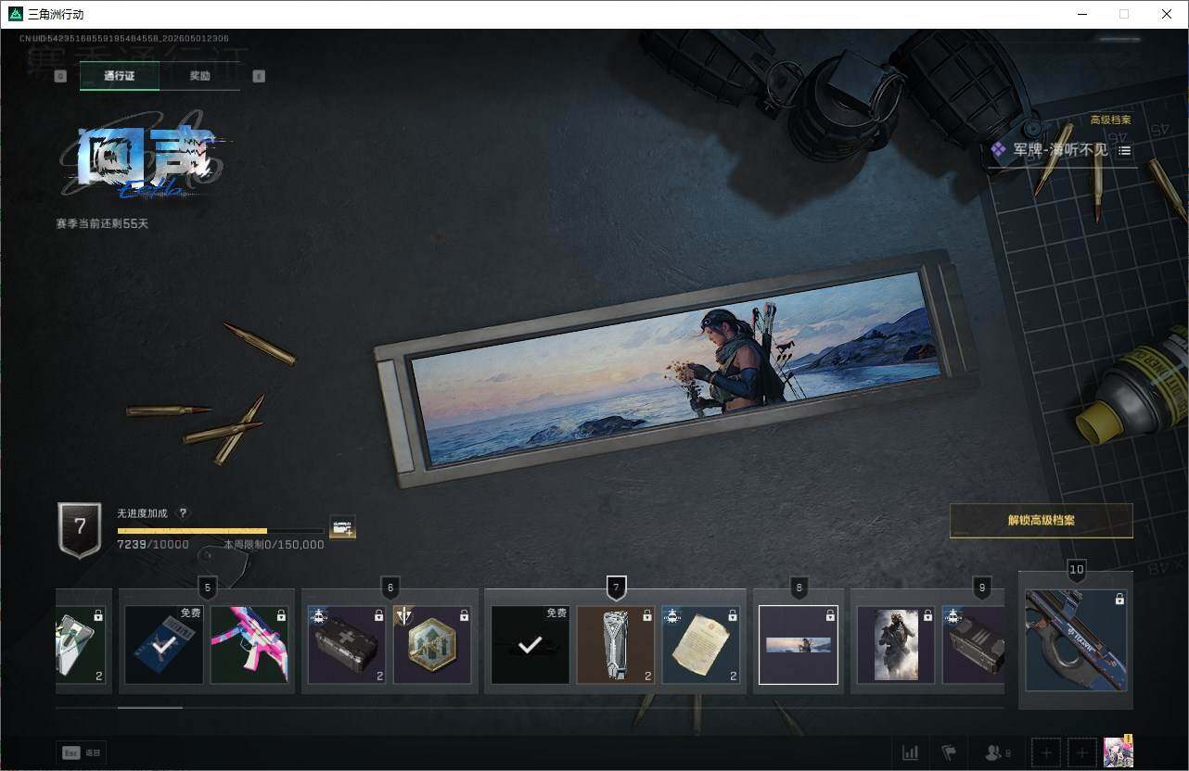Open the player avatar in the bottom corner

pos(1119,752)
